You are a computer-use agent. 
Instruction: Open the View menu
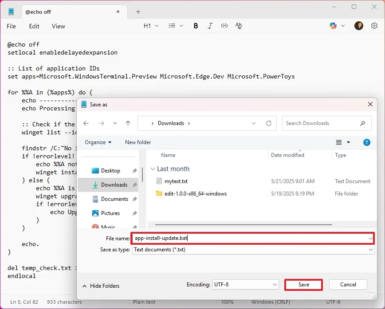tap(59, 26)
